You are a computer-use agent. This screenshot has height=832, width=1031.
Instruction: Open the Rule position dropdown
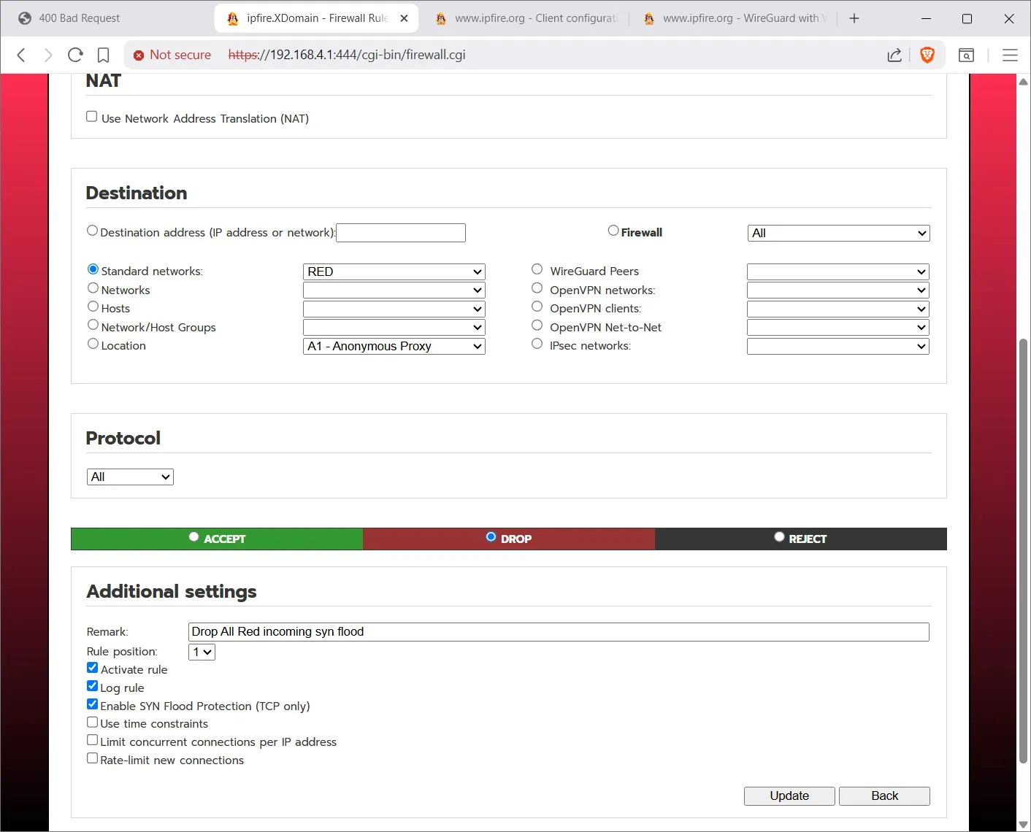pyautogui.click(x=202, y=652)
